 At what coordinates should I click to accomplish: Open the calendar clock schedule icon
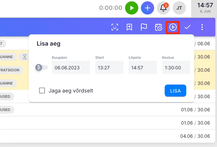[158, 27]
